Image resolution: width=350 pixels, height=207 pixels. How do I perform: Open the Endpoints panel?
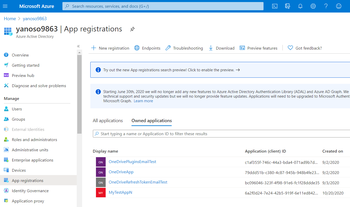pyautogui.click(x=147, y=48)
